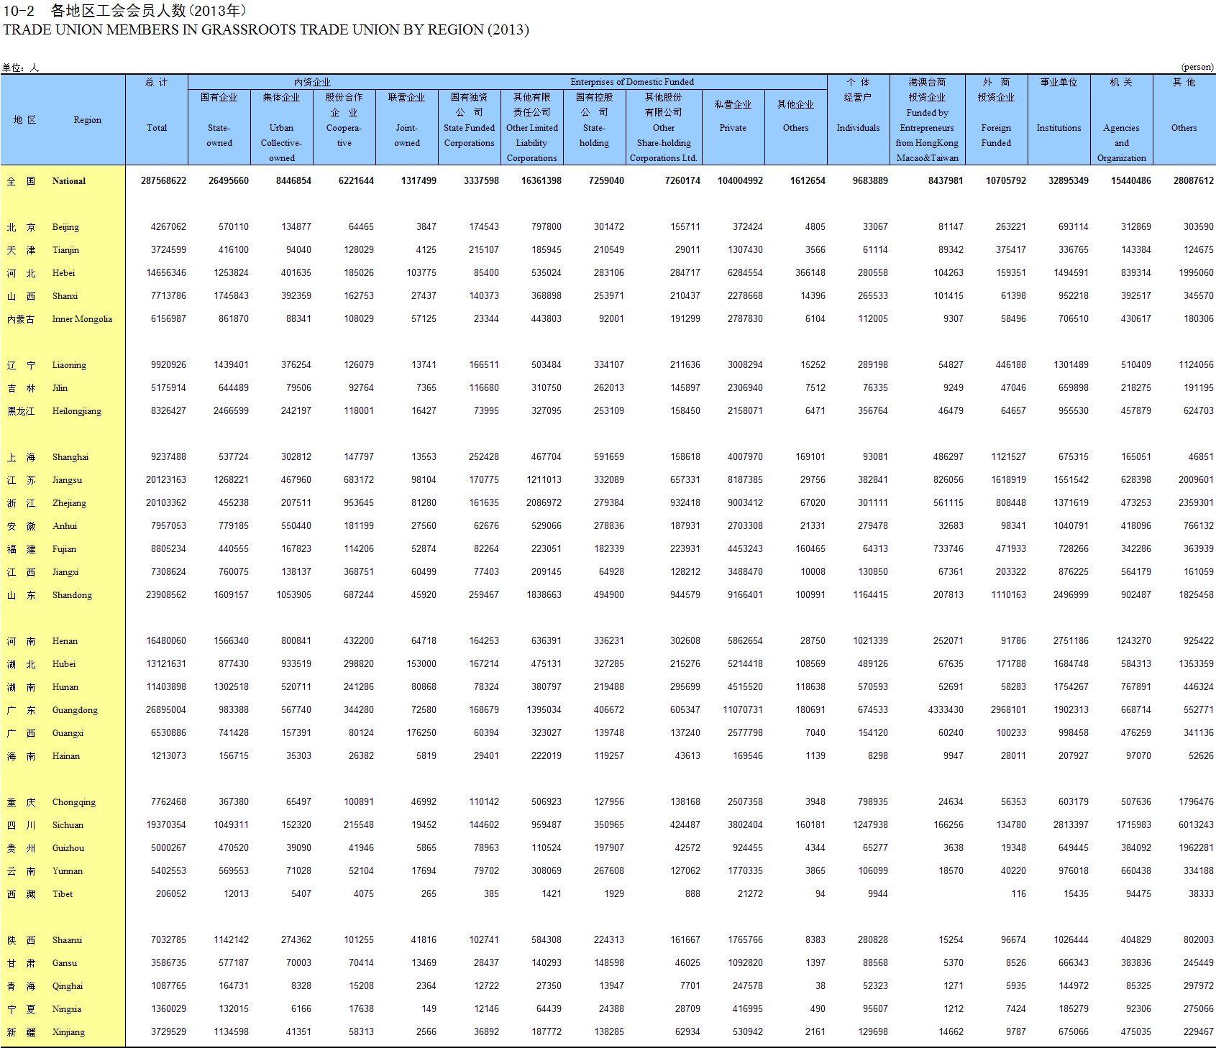Select Tianjin private value 1307430
1216x1048 pixels.
745,250
